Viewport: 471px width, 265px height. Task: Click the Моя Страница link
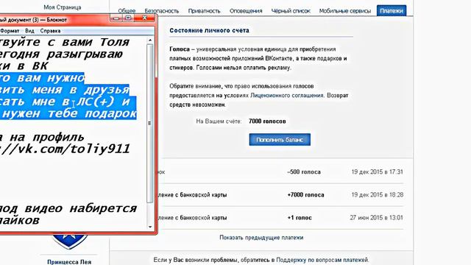point(62,7)
